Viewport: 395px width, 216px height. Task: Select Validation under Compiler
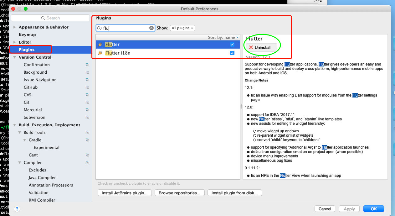point(38,193)
